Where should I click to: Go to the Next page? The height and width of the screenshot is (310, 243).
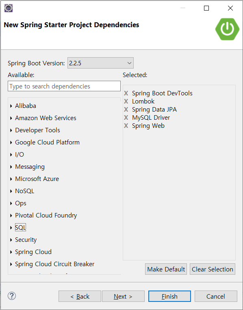[x=123, y=296]
